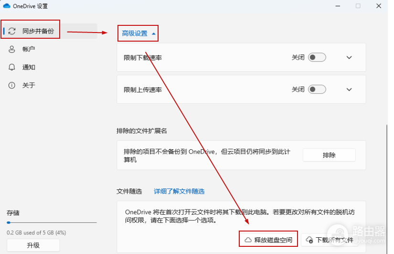Toggle the 限制上传速率 switch

pyautogui.click(x=317, y=89)
